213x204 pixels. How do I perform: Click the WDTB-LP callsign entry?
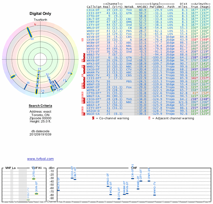point(93,90)
